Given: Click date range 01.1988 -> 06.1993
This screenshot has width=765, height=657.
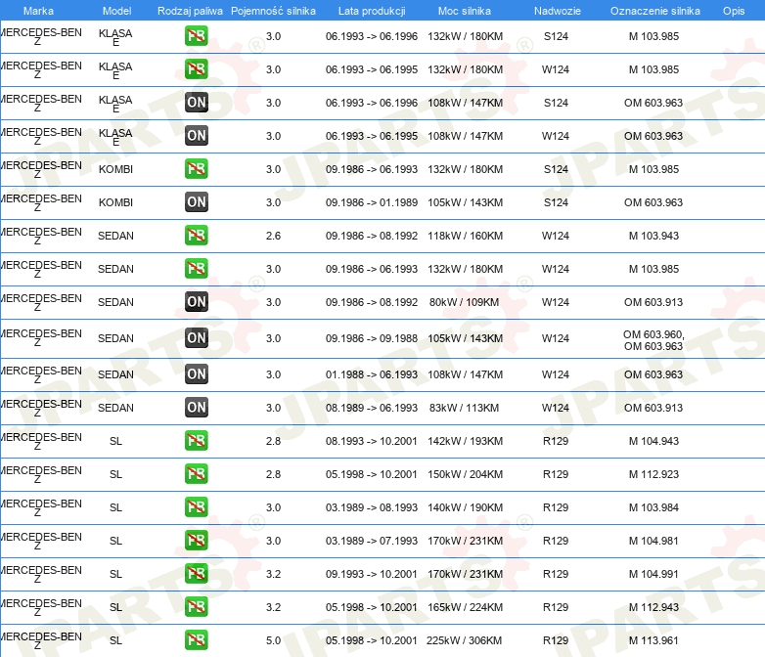Looking at the screenshot, I should tap(372, 374).
